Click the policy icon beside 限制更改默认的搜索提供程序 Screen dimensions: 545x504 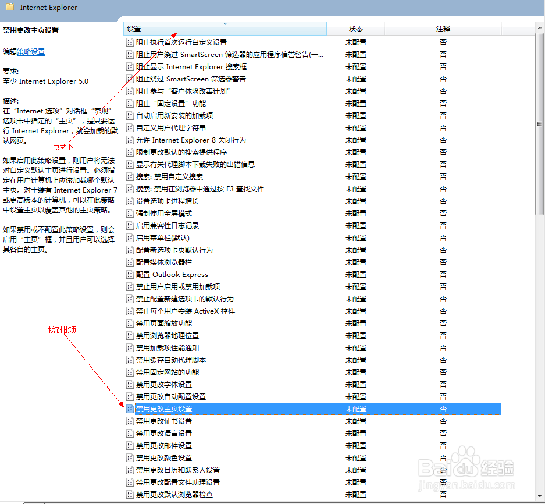130,152
